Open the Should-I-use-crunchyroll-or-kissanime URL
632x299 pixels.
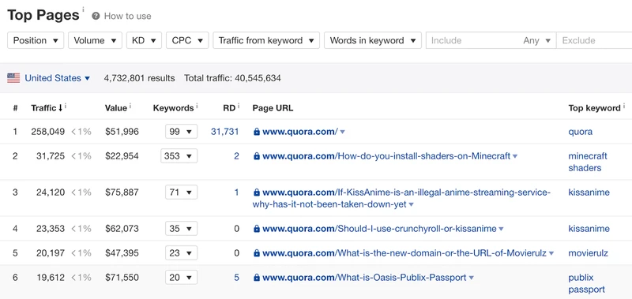[379, 229]
